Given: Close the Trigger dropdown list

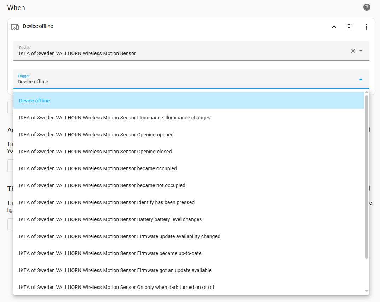Looking at the screenshot, I should click(x=361, y=79).
